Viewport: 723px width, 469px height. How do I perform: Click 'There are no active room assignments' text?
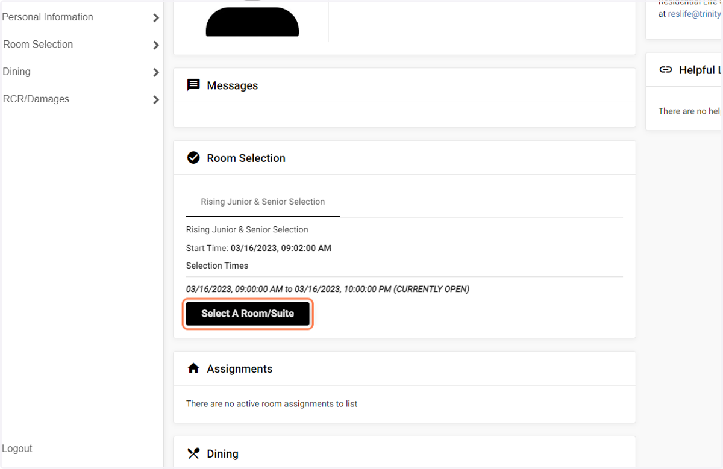(272, 404)
